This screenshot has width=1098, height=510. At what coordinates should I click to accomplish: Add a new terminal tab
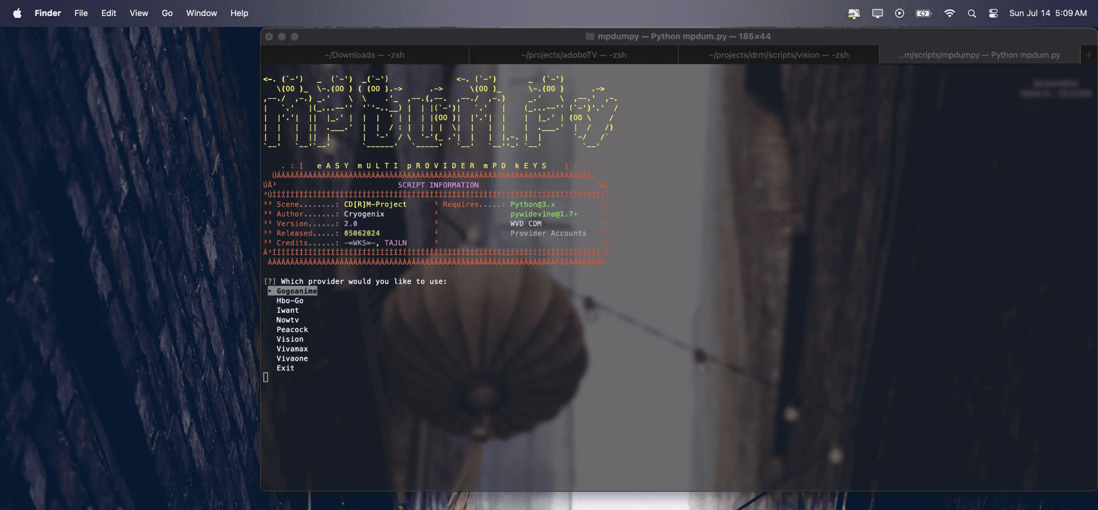[x=1088, y=55]
